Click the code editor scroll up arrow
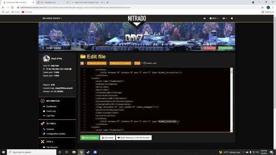Image resolution: width=276 pixels, height=155 pixels. click(232, 69)
